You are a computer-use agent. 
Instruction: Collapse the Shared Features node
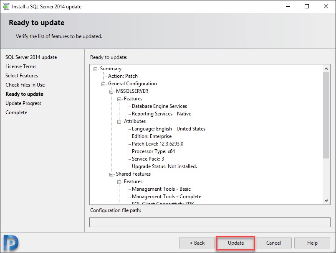[x=111, y=174]
